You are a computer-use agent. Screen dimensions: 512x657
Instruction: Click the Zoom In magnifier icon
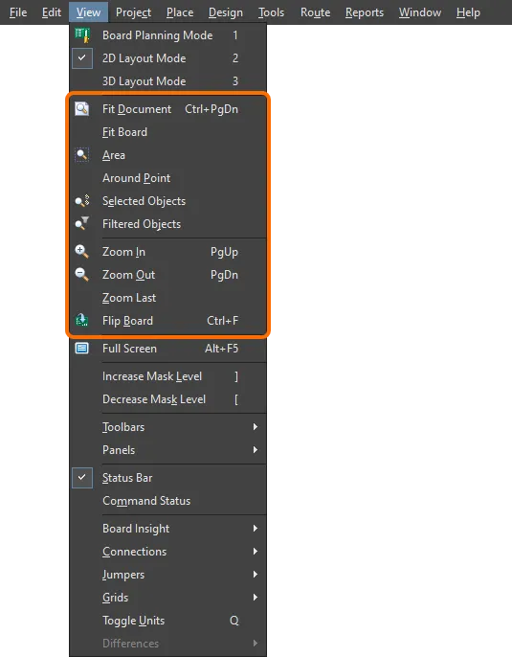pyautogui.click(x=82, y=251)
